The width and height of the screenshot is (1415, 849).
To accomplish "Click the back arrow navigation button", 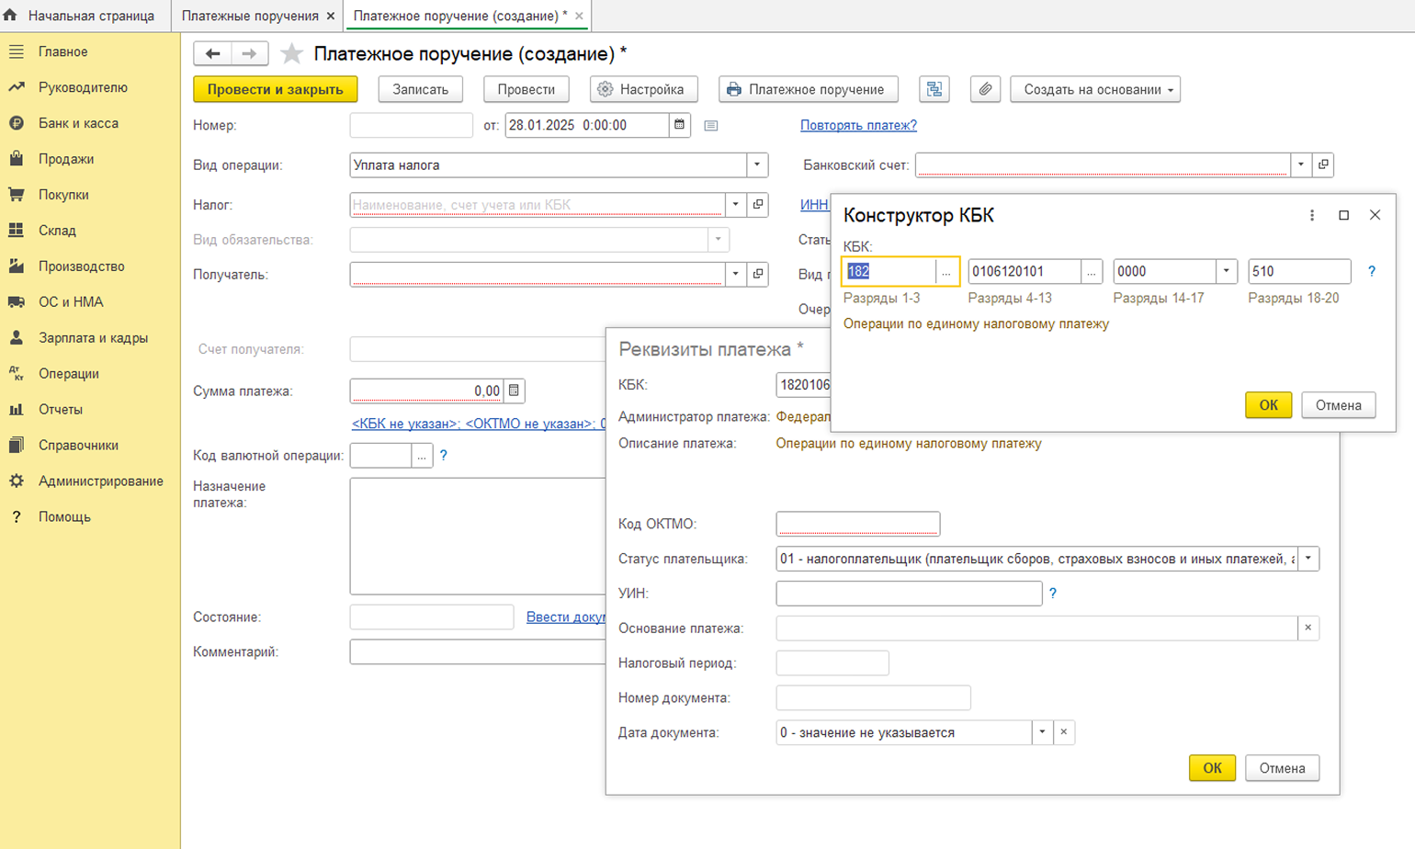I will (212, 54).
